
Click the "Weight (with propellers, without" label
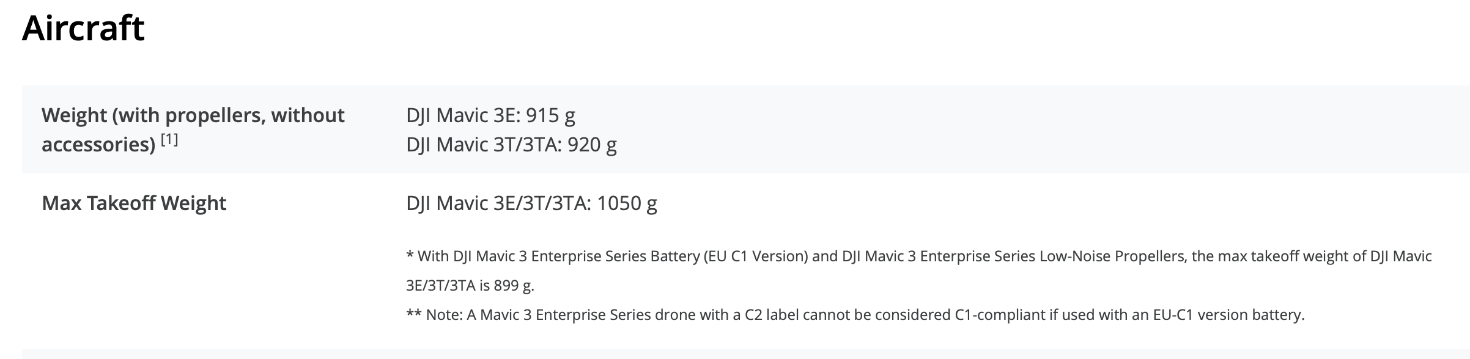click(193, 115)
